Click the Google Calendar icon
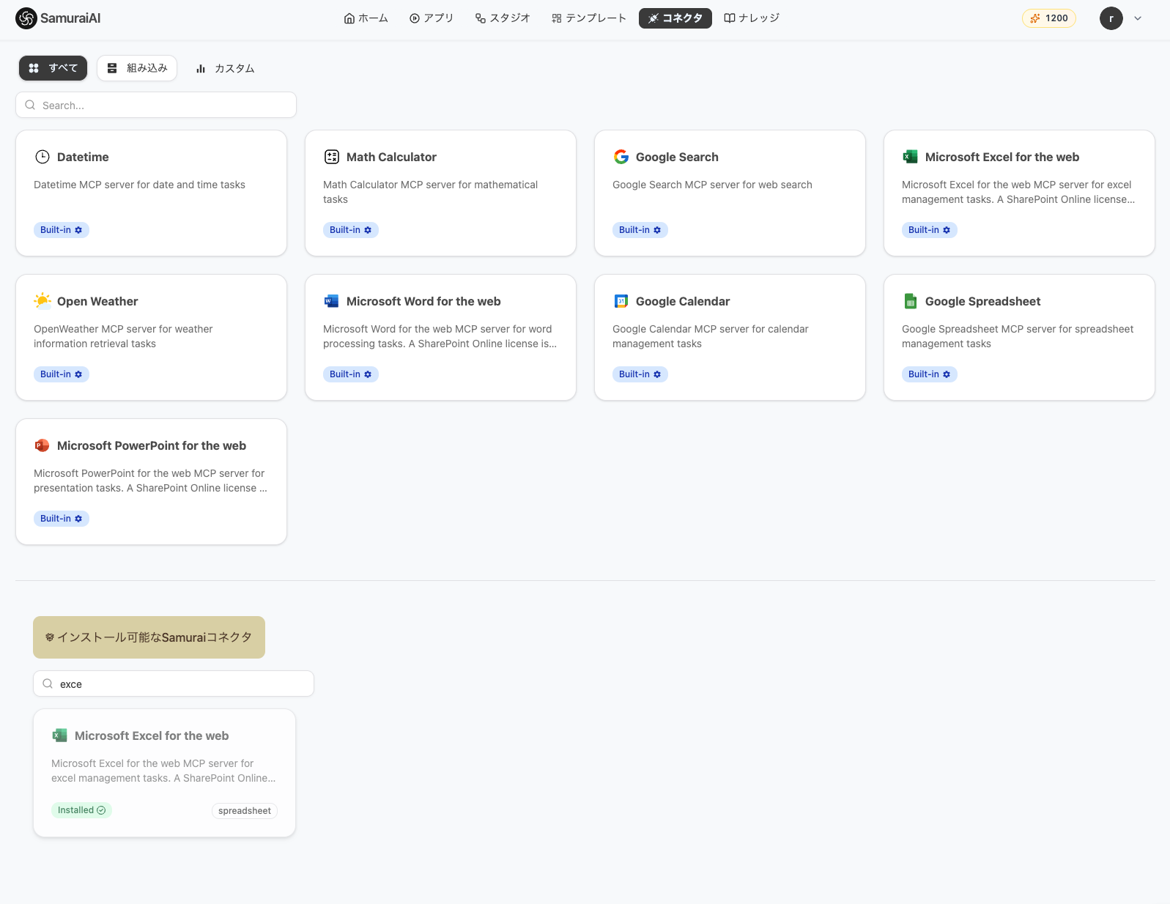The width and height of the screenshot is (1170, 904). (x=621, y=301)
